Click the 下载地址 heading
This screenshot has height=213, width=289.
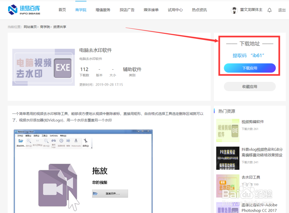(x=250, y=44)
